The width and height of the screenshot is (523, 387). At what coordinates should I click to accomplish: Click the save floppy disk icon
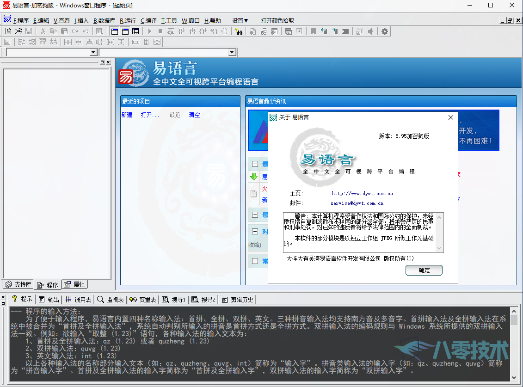coord(29,31)
